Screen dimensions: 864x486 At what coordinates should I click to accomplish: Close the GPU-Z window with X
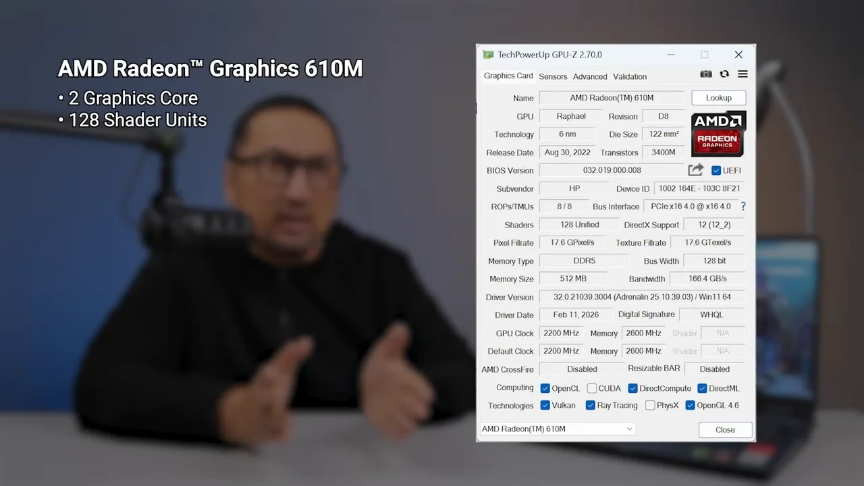coord(738,55)
